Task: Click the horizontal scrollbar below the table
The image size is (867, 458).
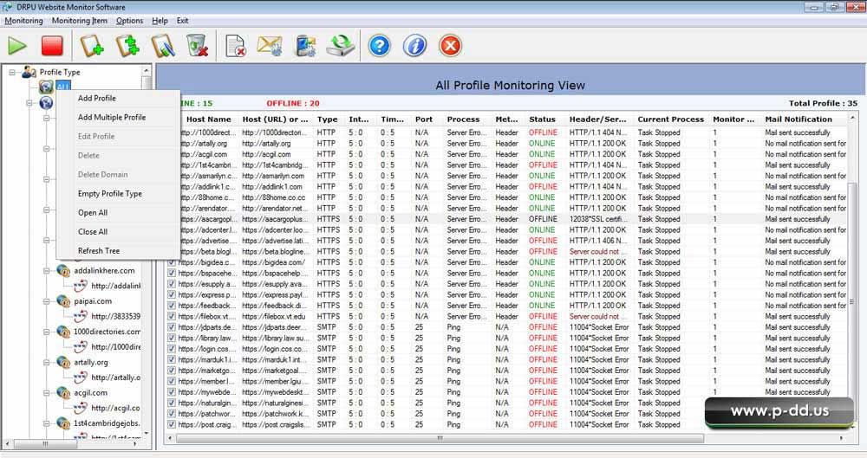Action: click(x=433, y=438)
